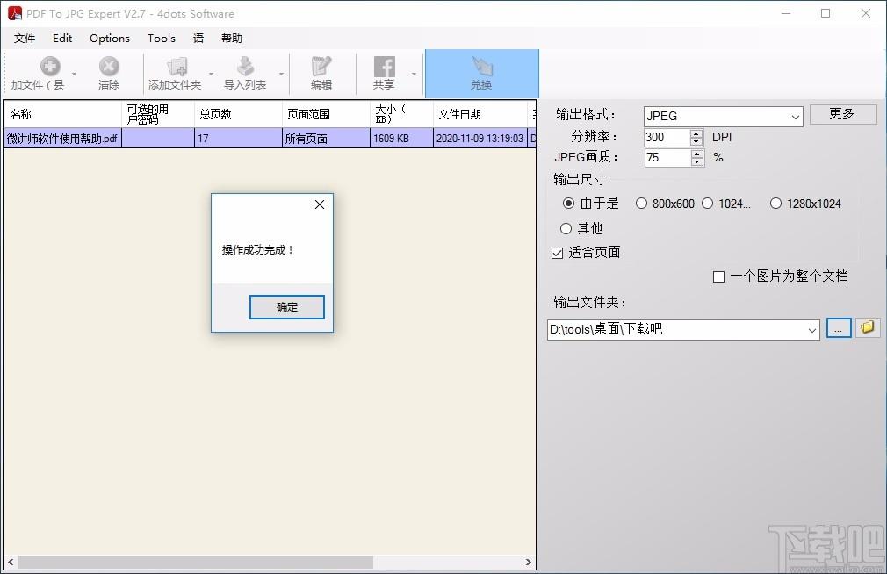
Task: Open the 帮助 help menu
Action: 231,39
